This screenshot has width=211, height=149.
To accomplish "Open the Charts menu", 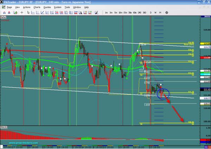I will click(37, 7).
